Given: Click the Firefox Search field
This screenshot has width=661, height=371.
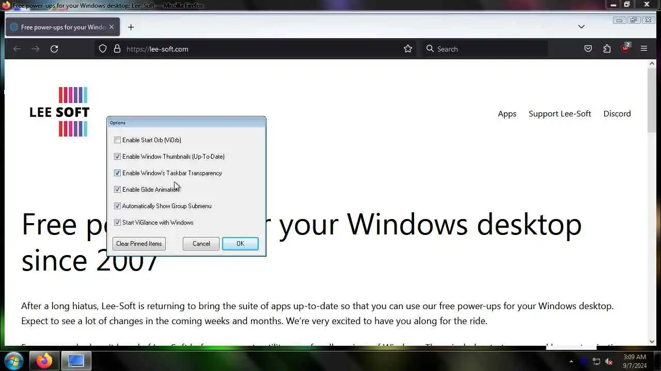Looking at the screenshot, I should pyautogui.click(x=485, y=49).
